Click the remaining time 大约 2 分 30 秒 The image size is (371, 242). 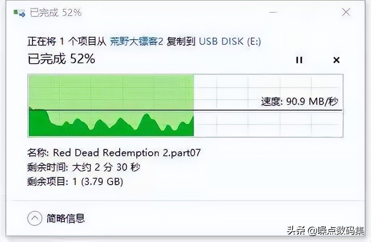coord(108,167)
